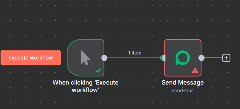Select the green connection line between nodes
The height and width of the screenshot is (109, 240).
click(133, 58)
